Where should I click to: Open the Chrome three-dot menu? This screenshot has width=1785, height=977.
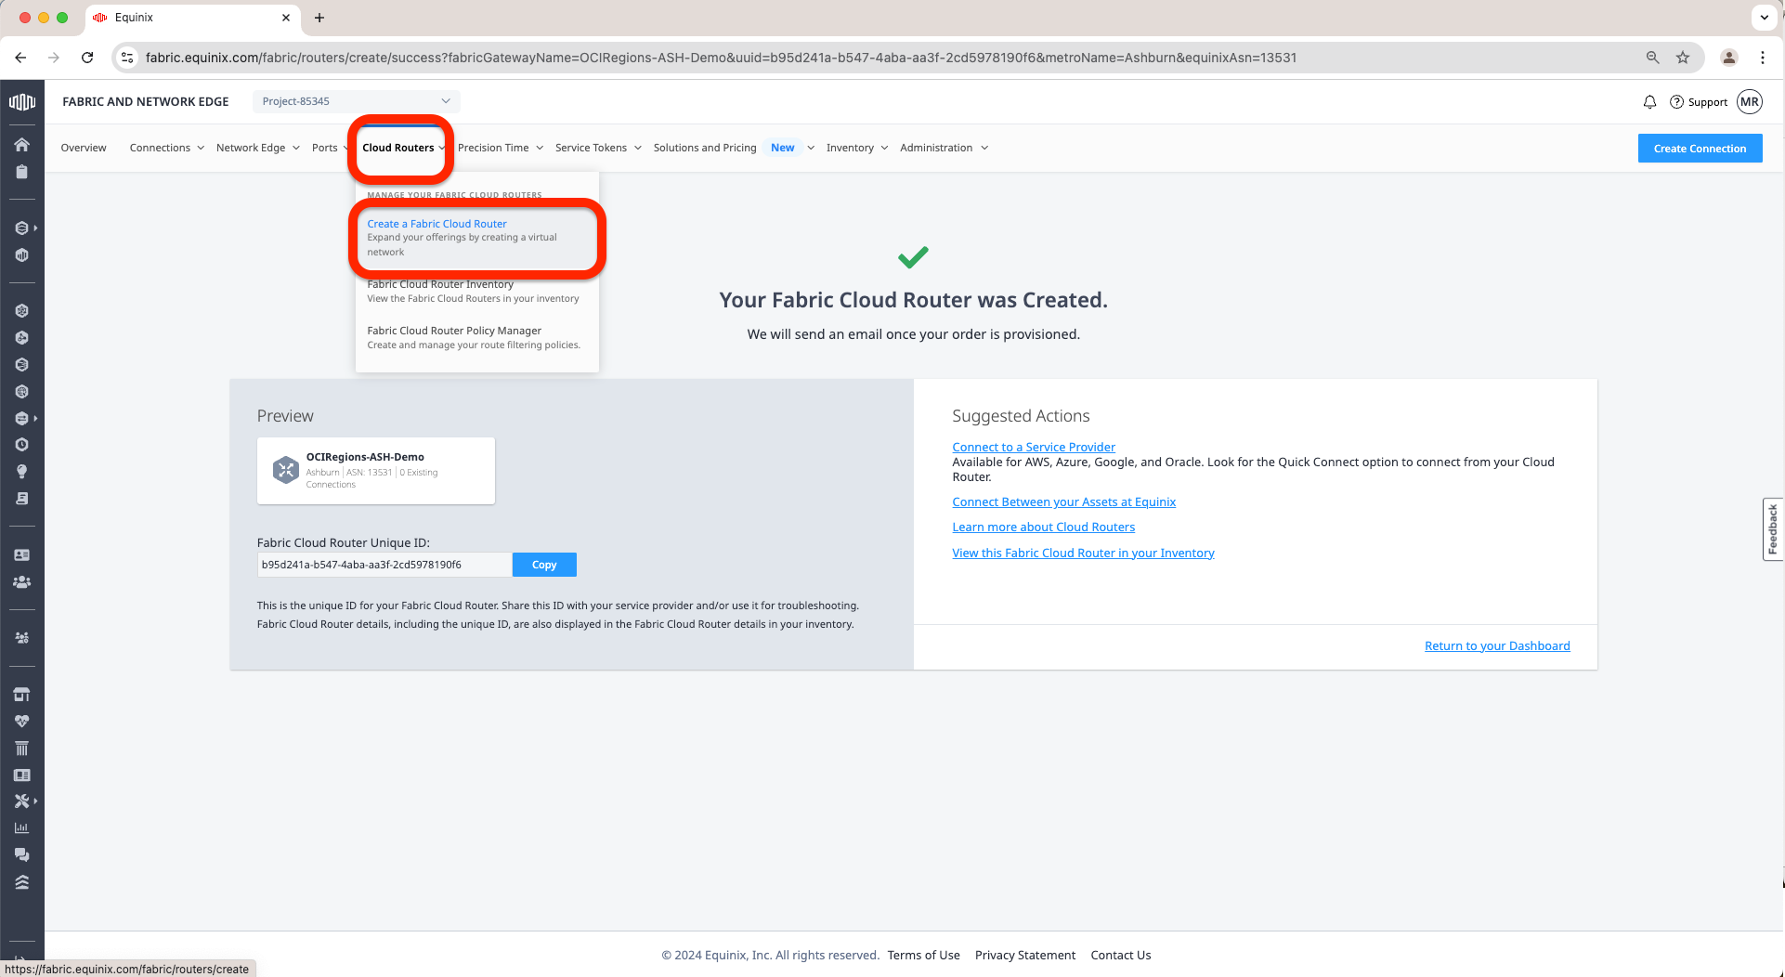pos(1763,58)
